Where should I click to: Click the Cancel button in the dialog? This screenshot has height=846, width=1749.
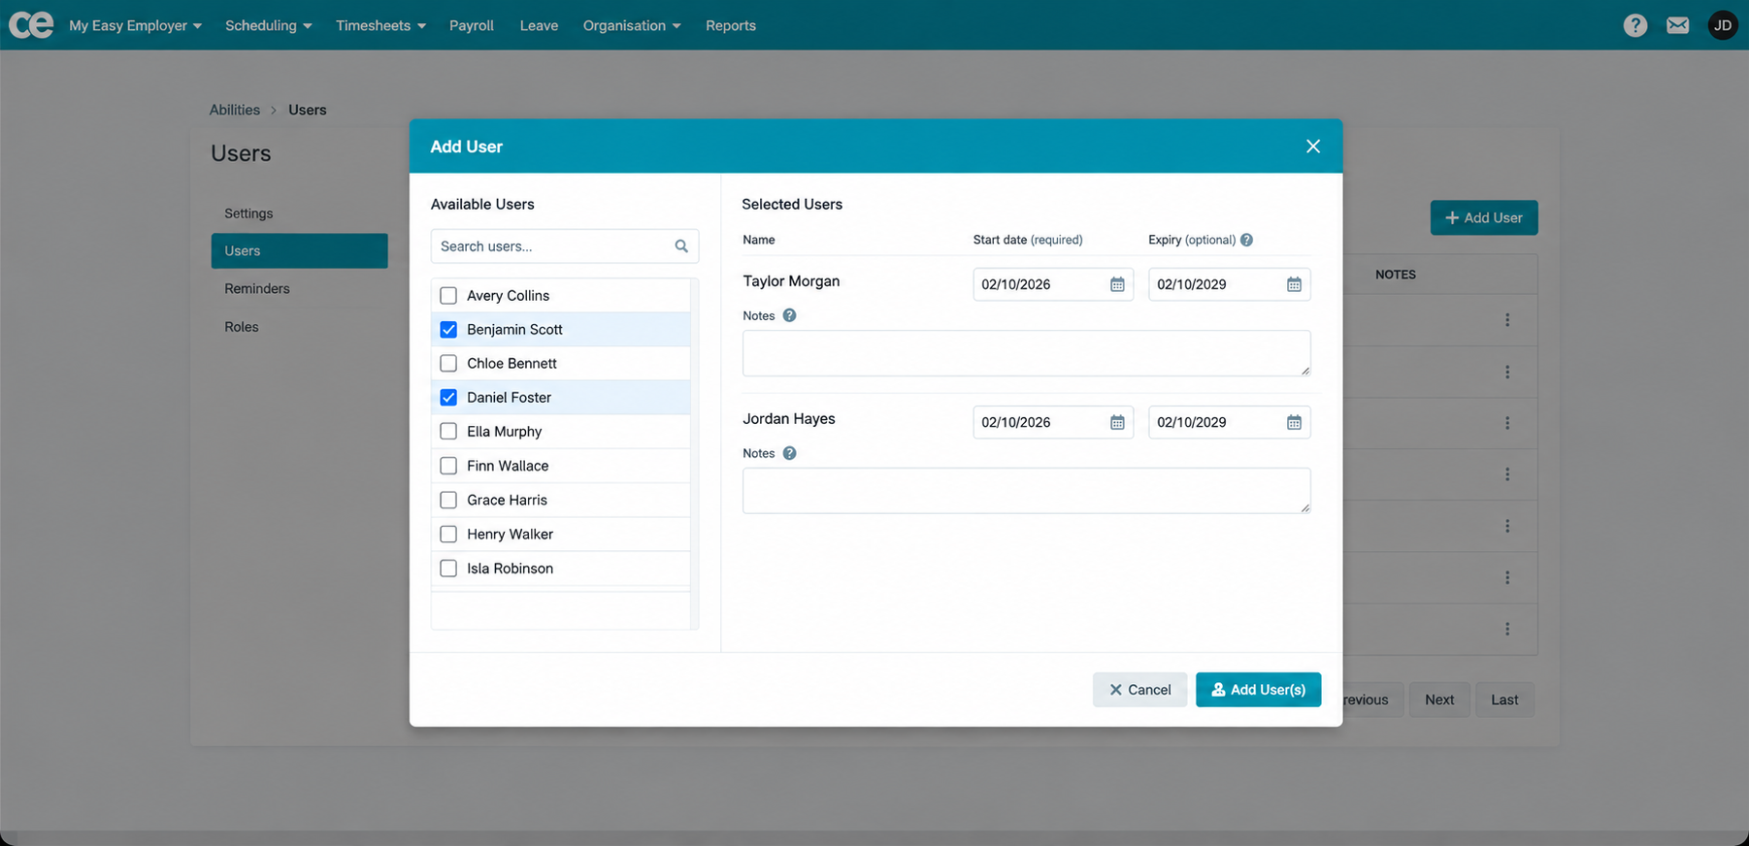click(1139, 690)
